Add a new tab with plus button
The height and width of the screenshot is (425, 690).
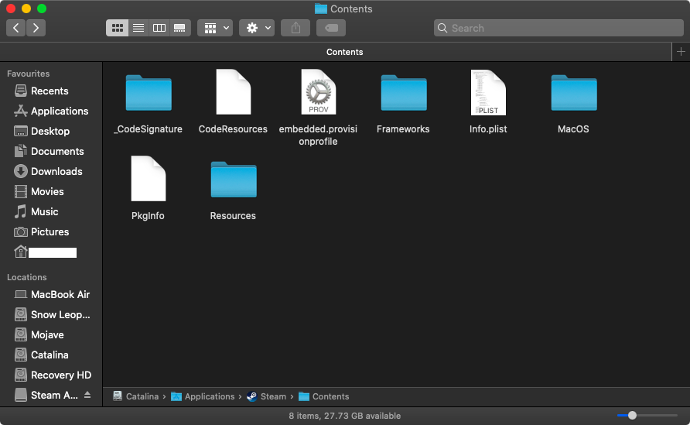(x=681, y=52)
